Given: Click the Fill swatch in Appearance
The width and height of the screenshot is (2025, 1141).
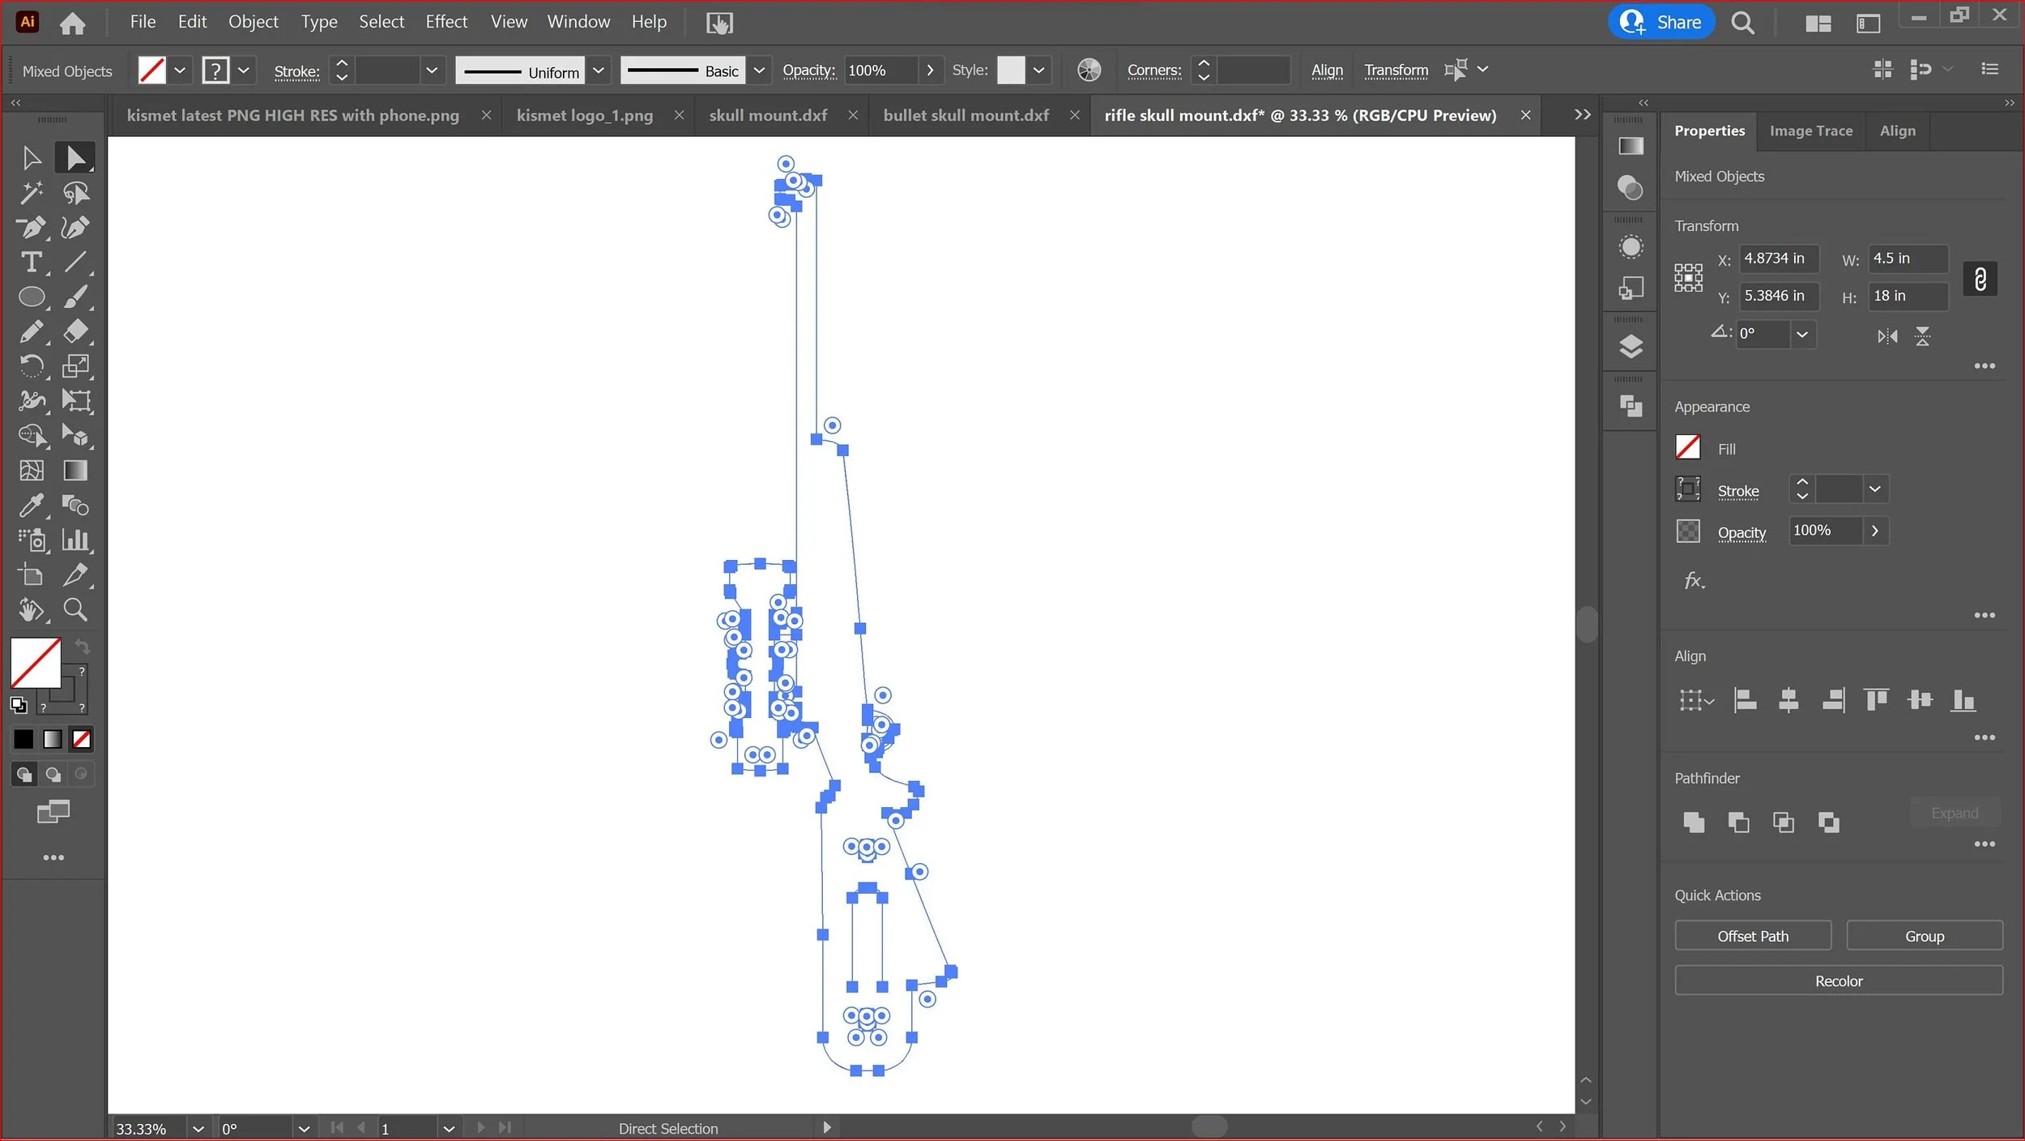Looking at the screenshot, I should click(x=1687, y=448).
